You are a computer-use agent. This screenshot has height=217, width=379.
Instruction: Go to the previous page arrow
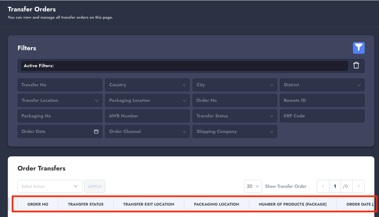[323, 186]
